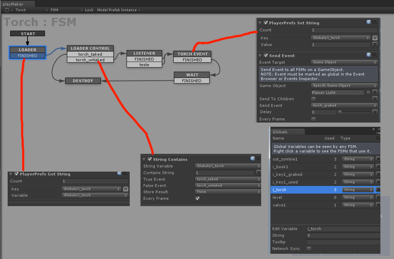Image resolution: width=394 pixels, height=259 pixels.
Task: Sort globals by Name column header
Action: pos(278,138)
